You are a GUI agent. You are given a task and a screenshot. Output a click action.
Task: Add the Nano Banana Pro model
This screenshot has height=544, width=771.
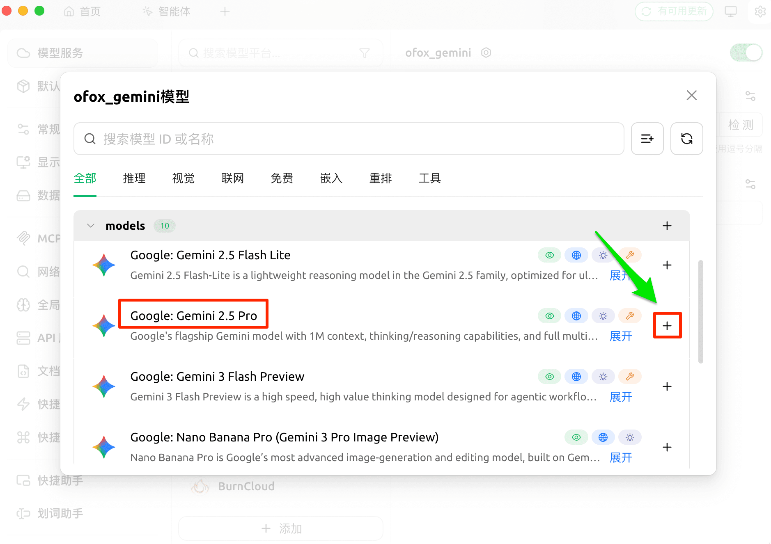pos(667,447)
